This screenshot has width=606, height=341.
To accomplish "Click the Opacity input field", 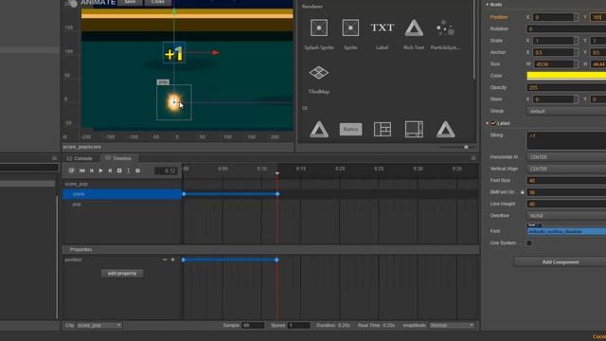I will click(566, 87).
